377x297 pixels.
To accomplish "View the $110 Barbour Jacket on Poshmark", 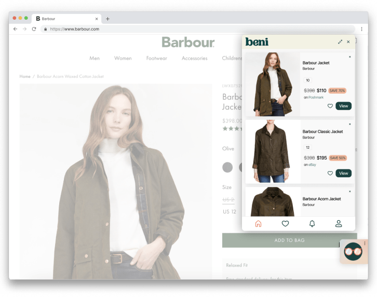I will [343, 106].
